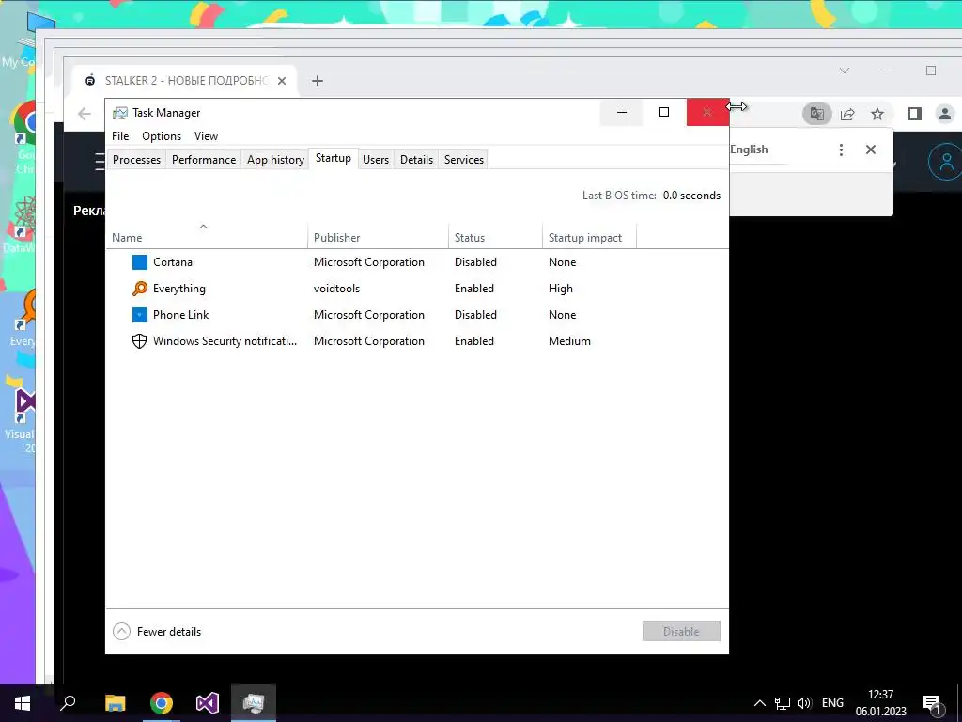Open the Windows Start menu
Image resolution: width=962 pixels, height=722 pixels.
click(23, 703)
